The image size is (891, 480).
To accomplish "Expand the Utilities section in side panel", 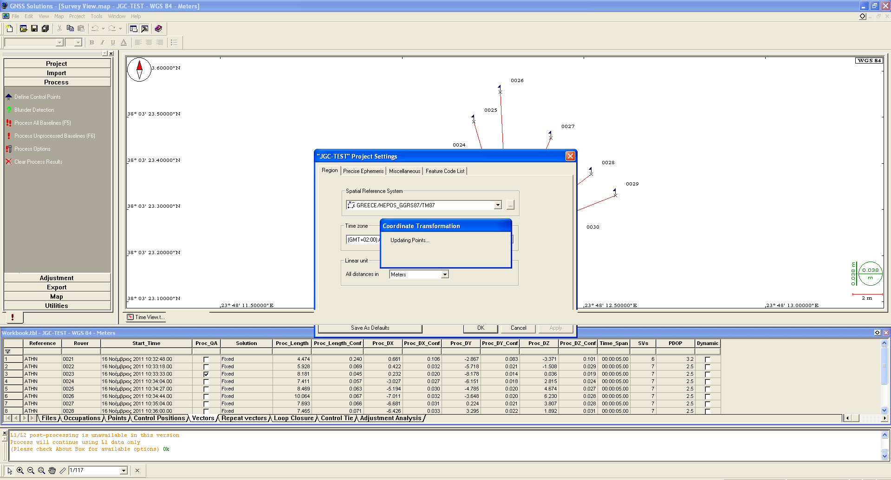I will point(57,306).
